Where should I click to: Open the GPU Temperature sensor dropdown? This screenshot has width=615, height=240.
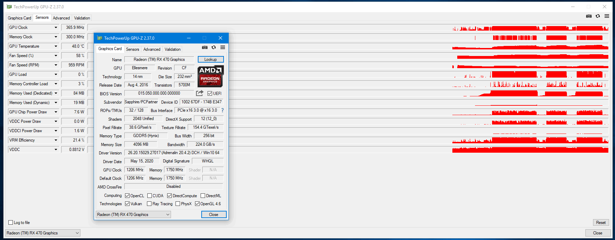pos(55,46)
